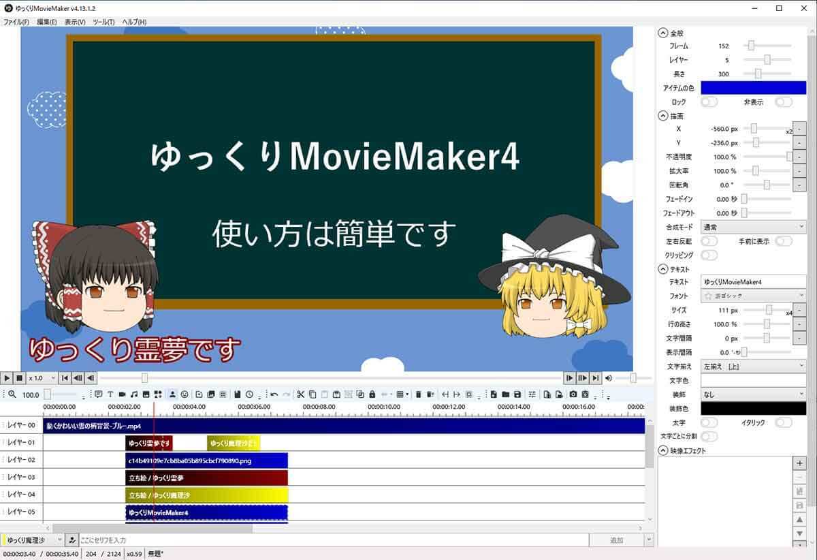Image resolution: width=817 pixels, height=560 pixels.
Task: Add a video effect with plus button
Action: (800, 463)
